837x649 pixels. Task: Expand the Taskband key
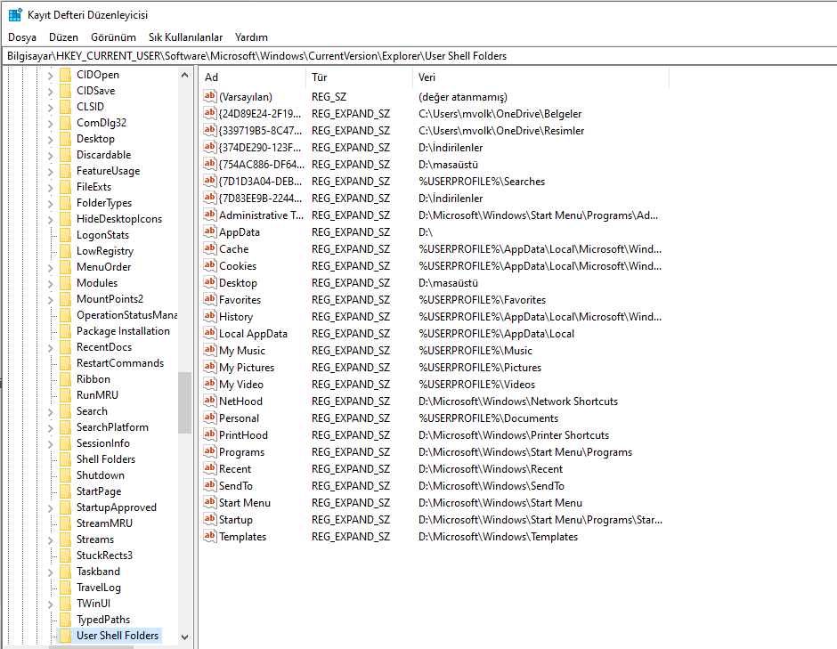pyautogui.click(x=50, y=572)
